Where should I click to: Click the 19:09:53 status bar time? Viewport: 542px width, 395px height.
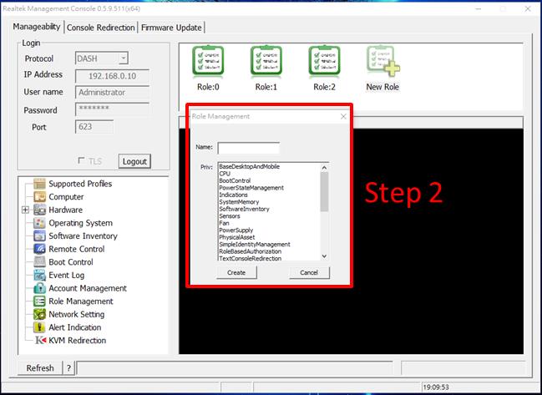[436, 387]
